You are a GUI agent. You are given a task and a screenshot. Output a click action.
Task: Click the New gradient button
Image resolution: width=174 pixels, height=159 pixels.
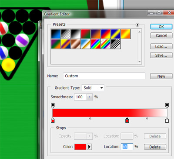click(x=161, y=76)
